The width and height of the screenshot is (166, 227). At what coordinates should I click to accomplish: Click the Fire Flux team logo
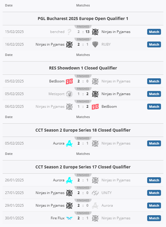(x=69, y=218)
